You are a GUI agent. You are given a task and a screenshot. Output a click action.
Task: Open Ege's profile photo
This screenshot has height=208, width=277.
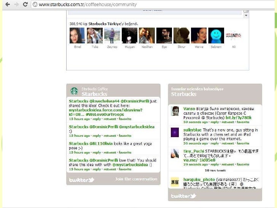[x=164, y=35]
